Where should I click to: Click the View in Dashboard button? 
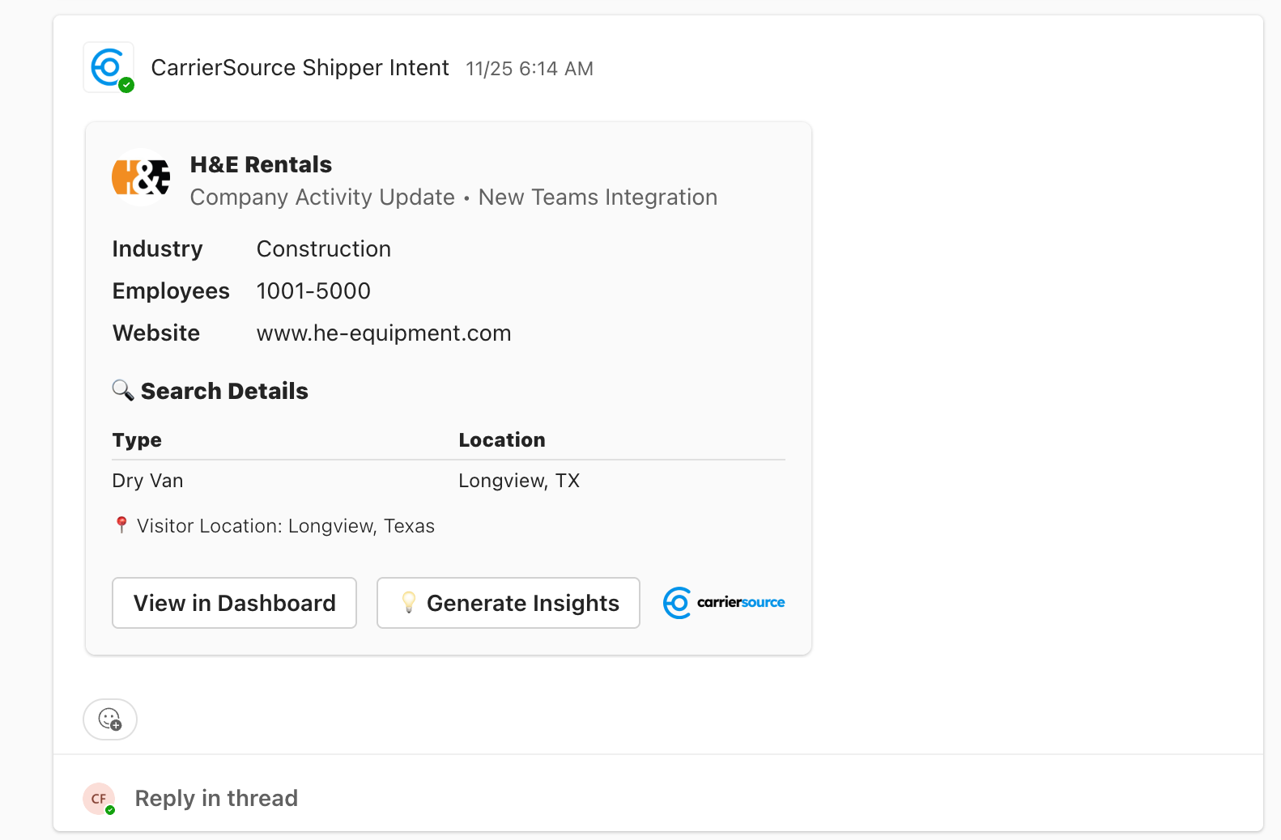point(234,603)
